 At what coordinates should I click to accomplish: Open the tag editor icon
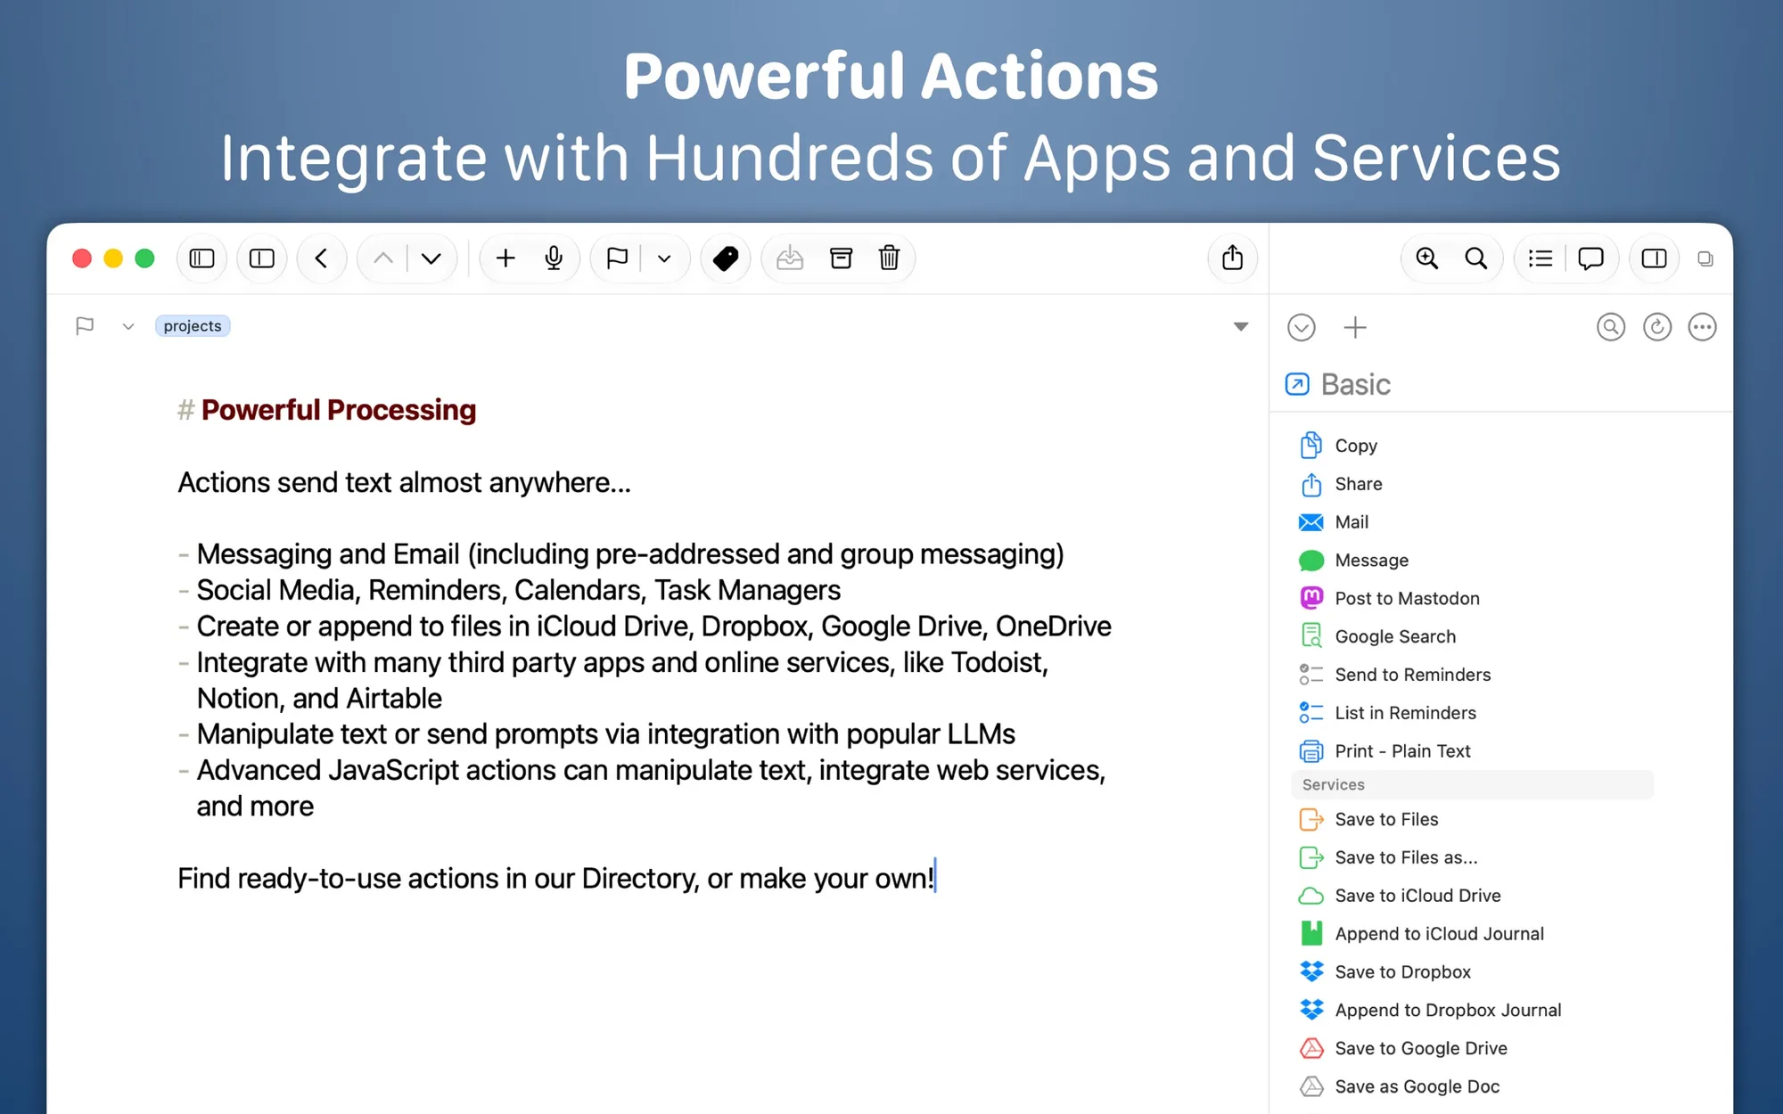[x=726, y=258]
